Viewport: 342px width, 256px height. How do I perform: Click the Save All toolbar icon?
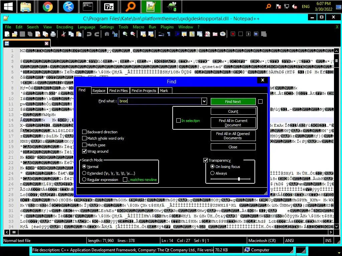pyautogui.click(x=30, y=34)
